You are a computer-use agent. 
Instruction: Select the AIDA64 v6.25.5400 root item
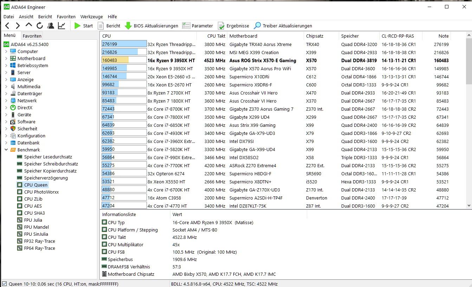26,44
